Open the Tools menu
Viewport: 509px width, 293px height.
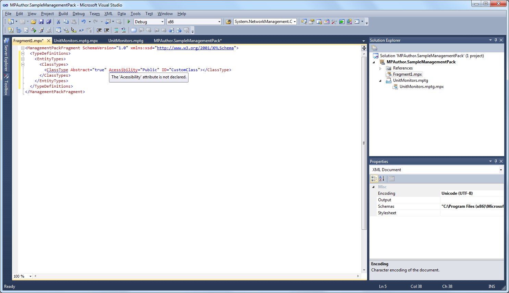coord(135,14)
